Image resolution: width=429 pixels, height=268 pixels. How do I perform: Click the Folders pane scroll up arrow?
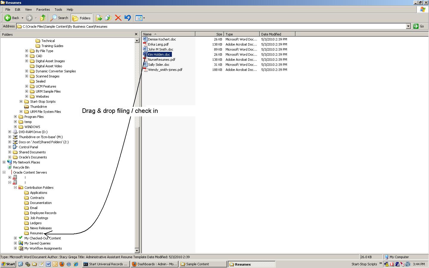pyautogui.click(x=137, y=40)
